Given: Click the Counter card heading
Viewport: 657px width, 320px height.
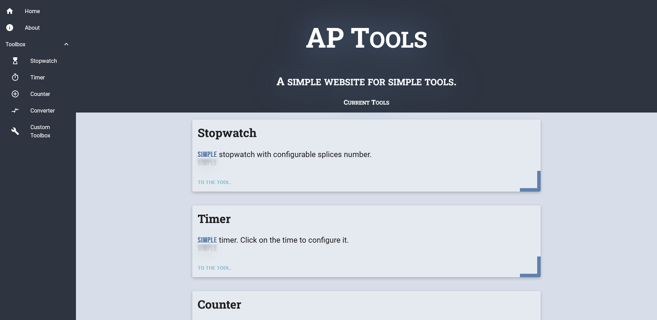Looking at the screenshot, I should point(219,304).
